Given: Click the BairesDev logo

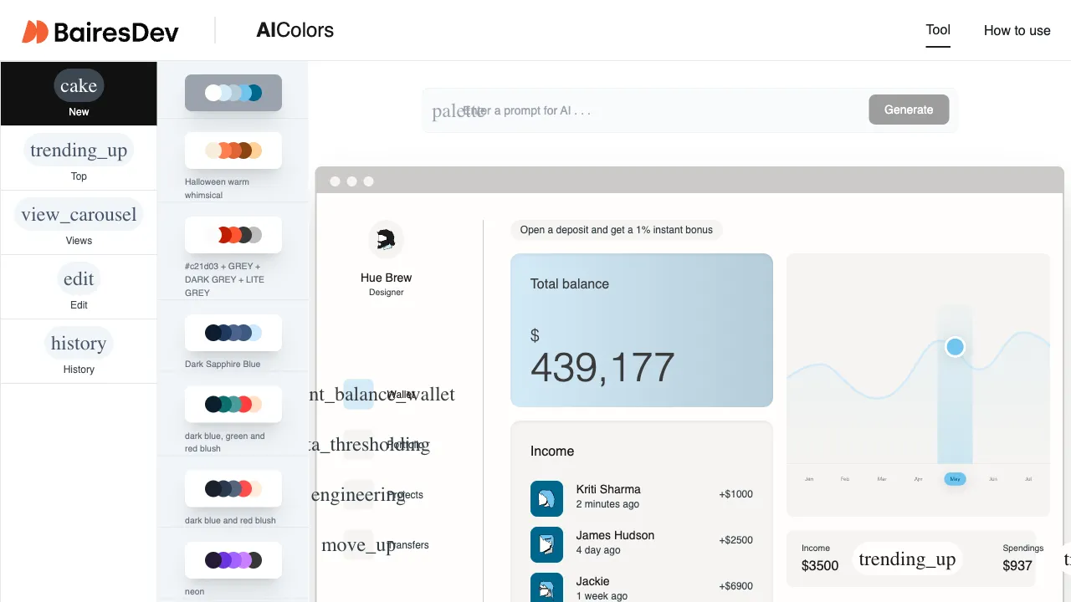Looking at the screenshot, I should 100,32.
